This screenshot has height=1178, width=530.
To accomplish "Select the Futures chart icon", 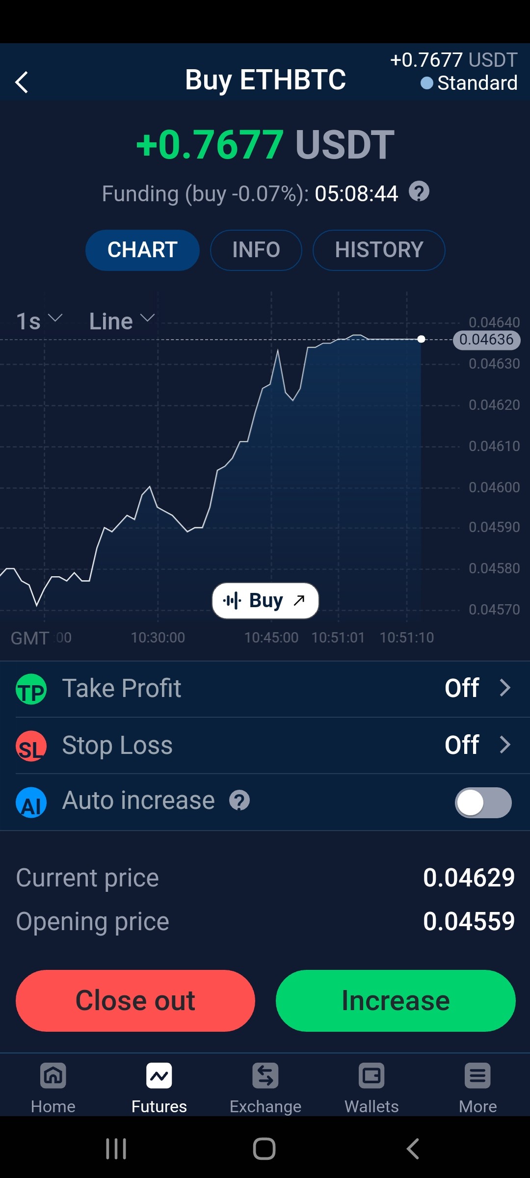I will [159, 1076].
